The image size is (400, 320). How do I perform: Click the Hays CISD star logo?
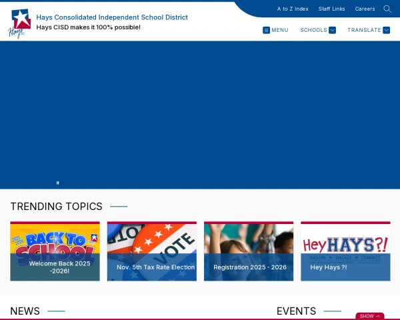(x=19, y=23)
